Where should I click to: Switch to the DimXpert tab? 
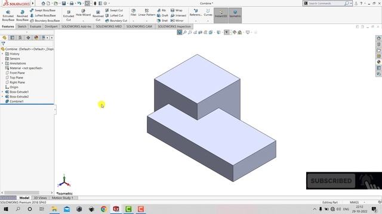point(51,26)
